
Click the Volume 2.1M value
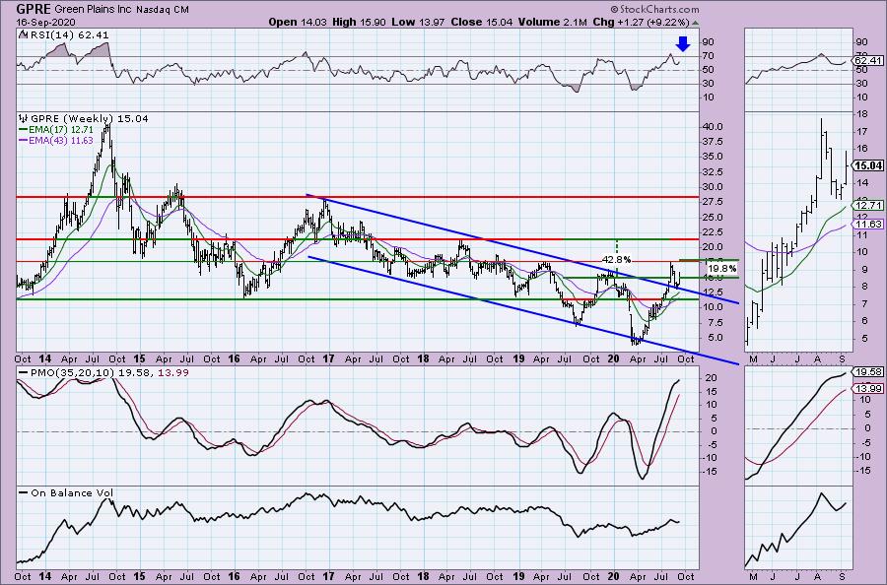[x=552, y=22]
